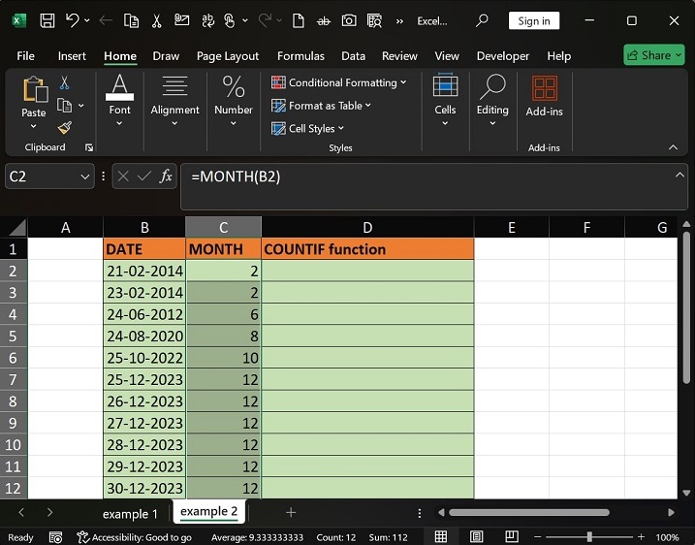
Task: Open the Add-ins button in ribbon
Action: pos(544,97)
